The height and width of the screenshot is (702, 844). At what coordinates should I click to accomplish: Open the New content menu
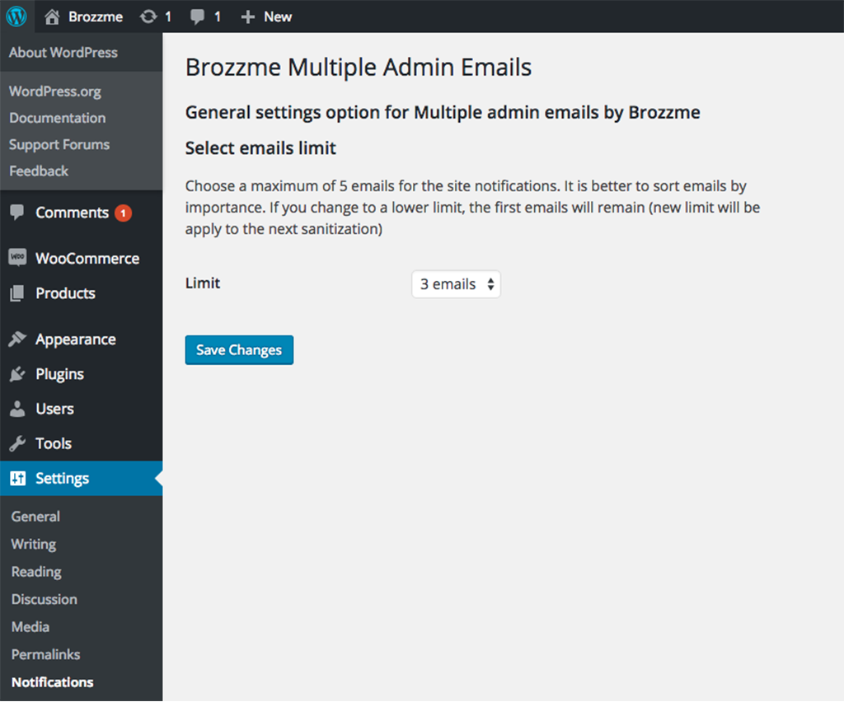278,16
